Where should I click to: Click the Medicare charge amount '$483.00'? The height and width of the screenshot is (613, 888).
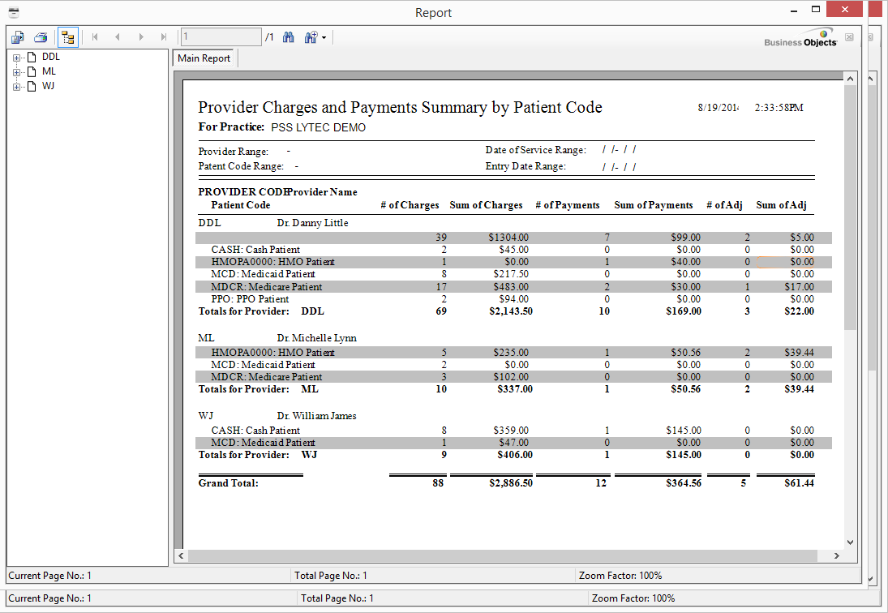tap(511, 287)
